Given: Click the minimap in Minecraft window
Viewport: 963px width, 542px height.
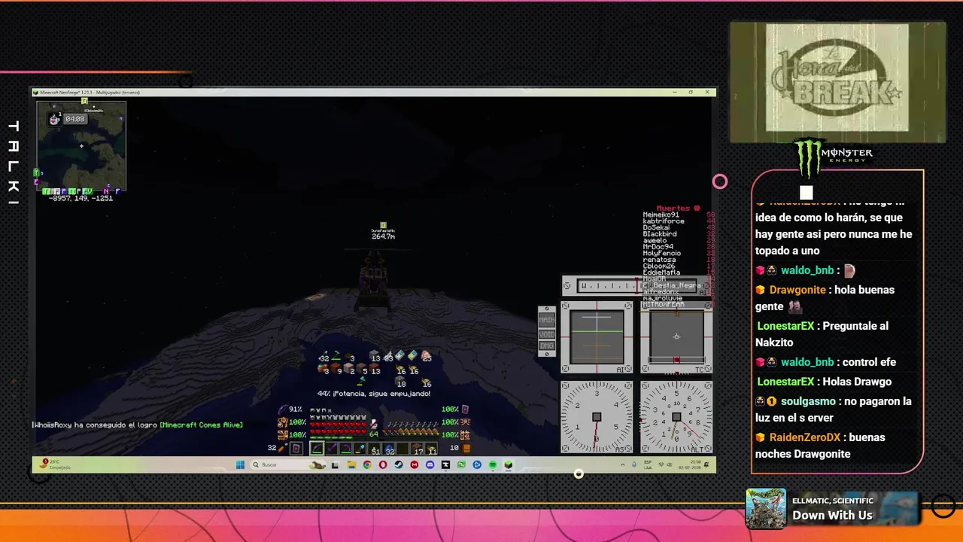Looking at the screenshot, I should pos(81,145).
